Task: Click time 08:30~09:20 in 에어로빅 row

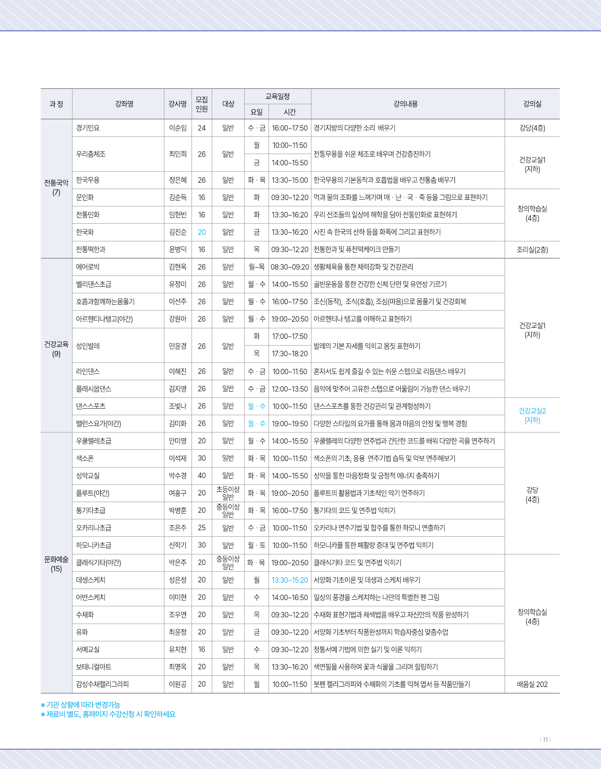Action: [x=290, y=267]
